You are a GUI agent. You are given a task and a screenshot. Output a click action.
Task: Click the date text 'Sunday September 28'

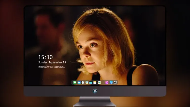52,62
